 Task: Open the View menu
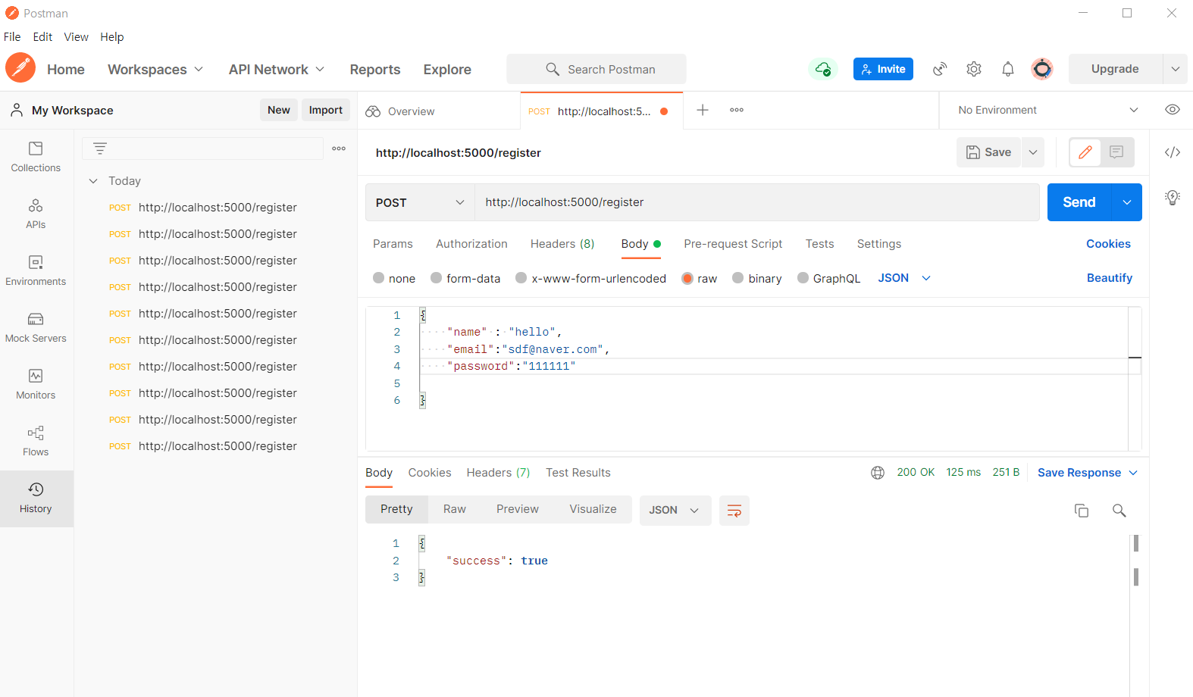tap(76, 37)
